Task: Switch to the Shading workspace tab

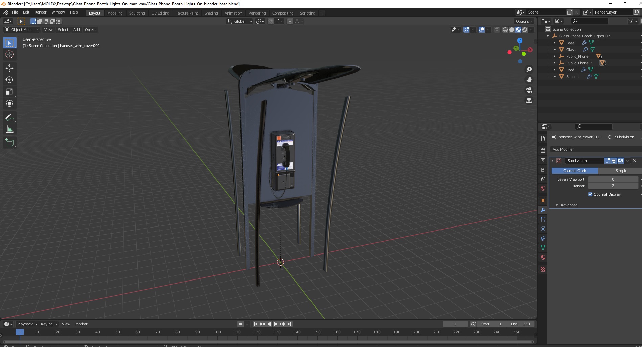Action: (x=211, y=13)
